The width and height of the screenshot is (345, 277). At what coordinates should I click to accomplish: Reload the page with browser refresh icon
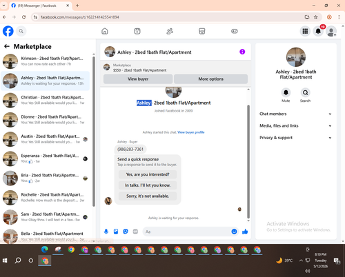pyautogui.click(x=23, y=17)
